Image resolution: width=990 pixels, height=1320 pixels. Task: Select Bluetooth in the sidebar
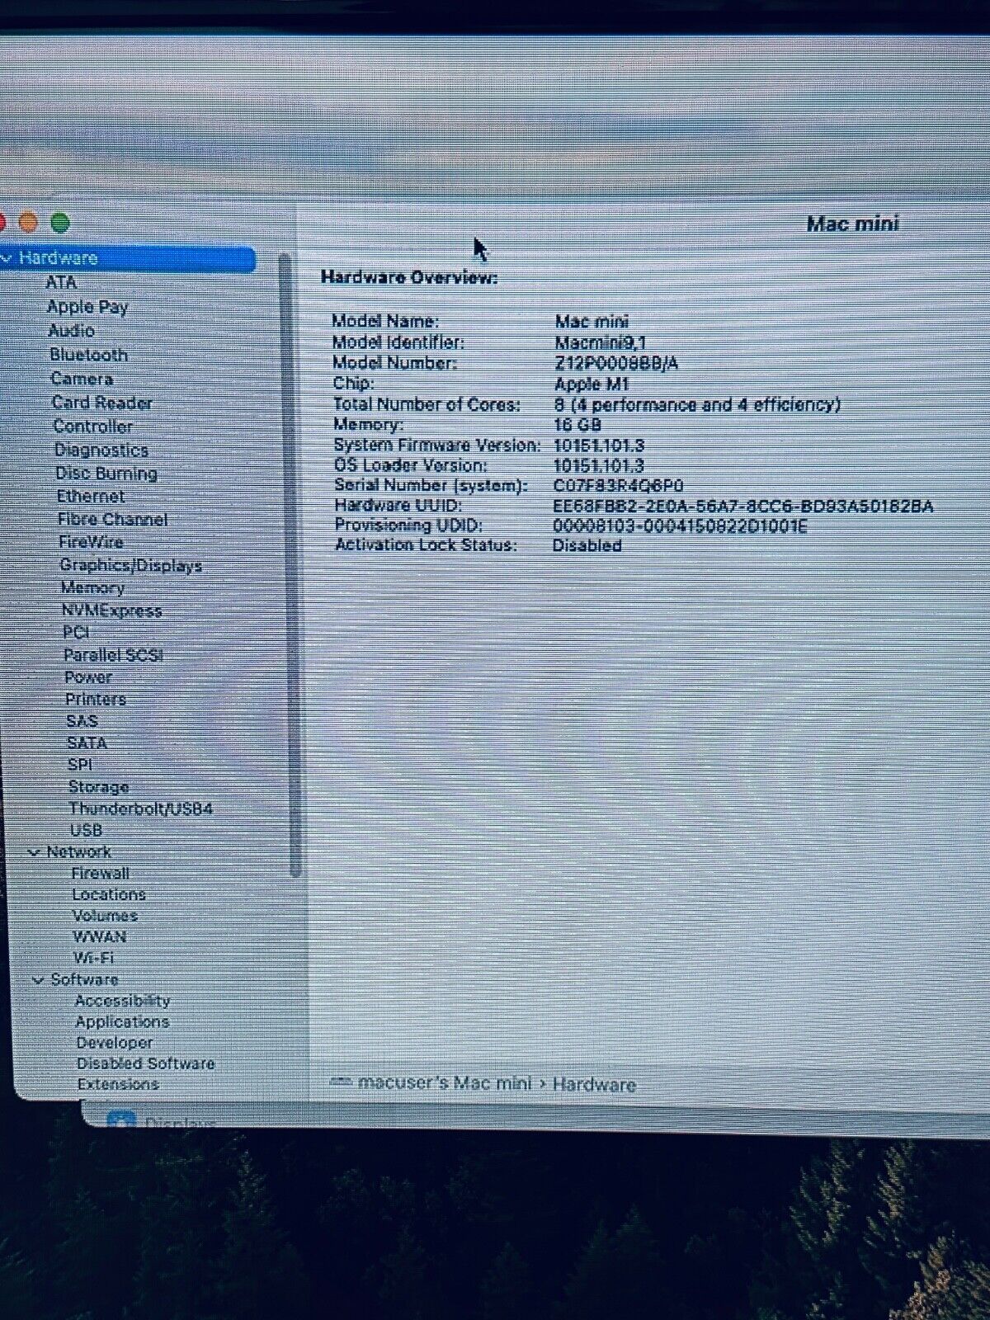click(x=88, y=355)
